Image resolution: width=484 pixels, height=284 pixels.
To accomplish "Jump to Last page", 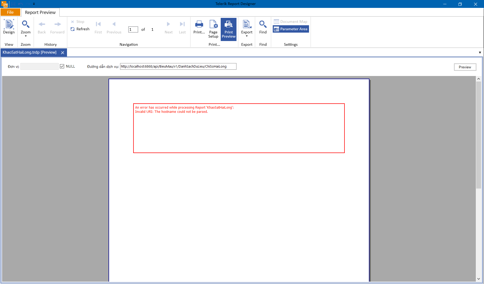I will coord(182,27).
